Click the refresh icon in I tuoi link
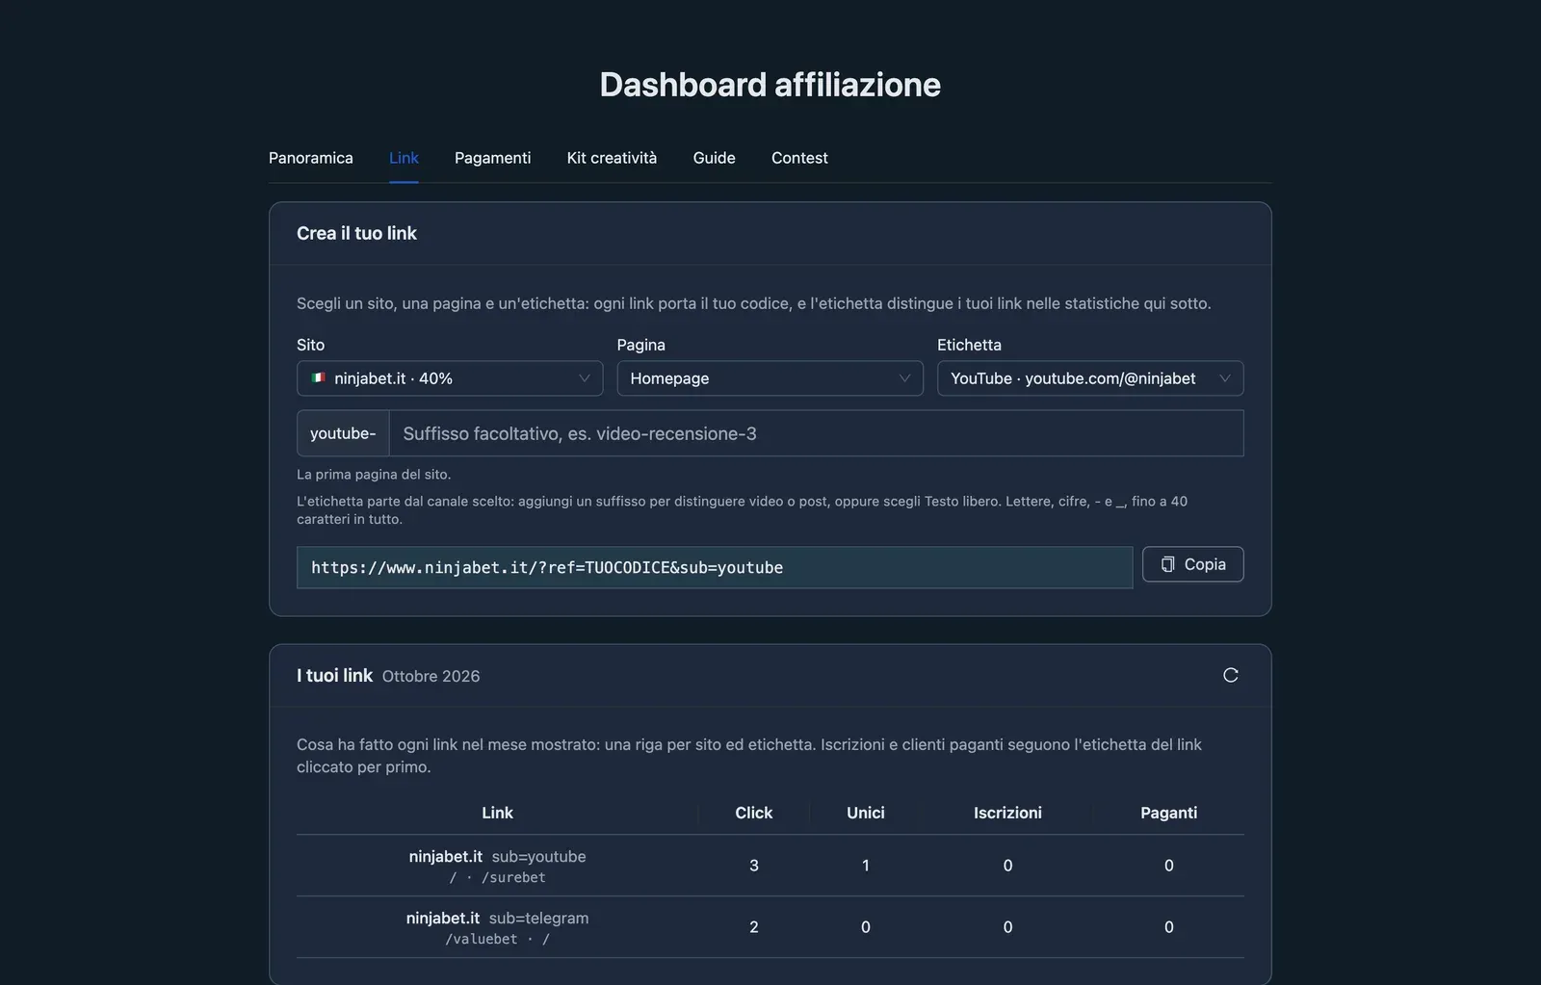1541x985 pixels. 1230,675
